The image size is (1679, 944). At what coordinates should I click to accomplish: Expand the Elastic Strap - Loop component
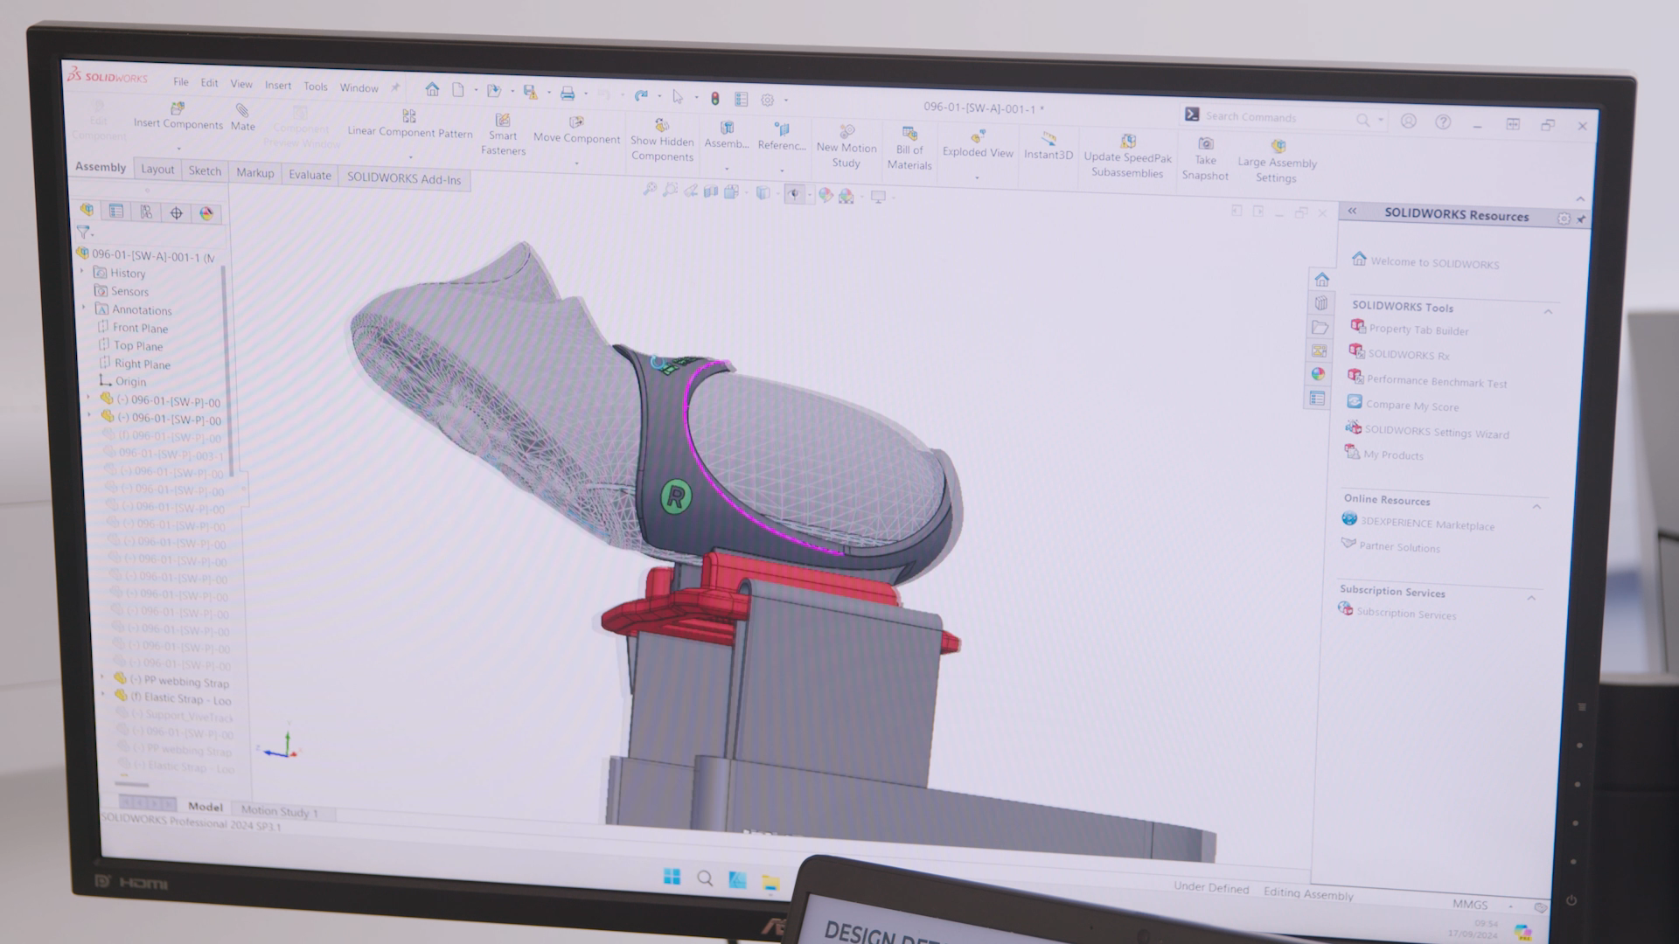(103, 695)
